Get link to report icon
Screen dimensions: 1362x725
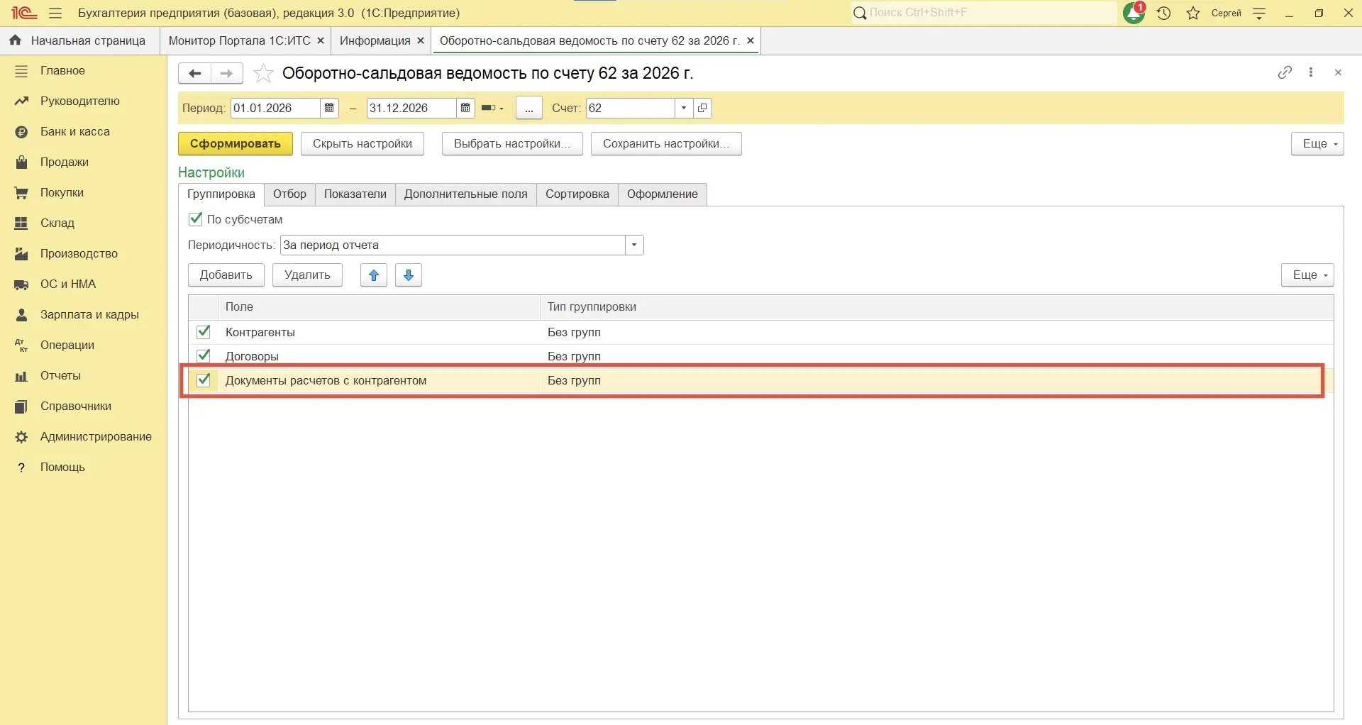click(1285, 72)
